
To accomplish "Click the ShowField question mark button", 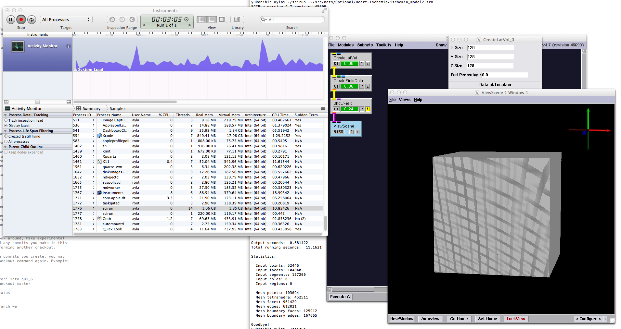I will [x=362, y=109].
